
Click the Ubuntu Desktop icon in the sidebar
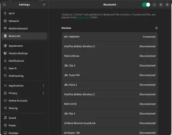point(5,53)
